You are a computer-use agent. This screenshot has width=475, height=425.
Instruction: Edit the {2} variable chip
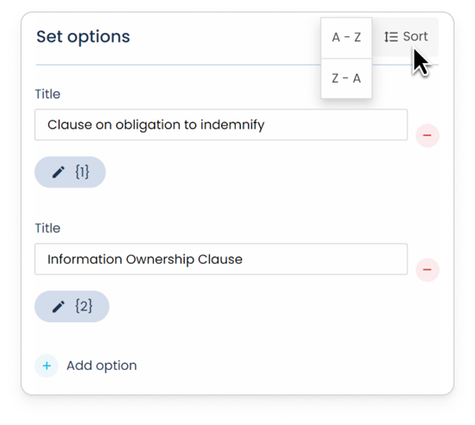(x=72, y=306)
